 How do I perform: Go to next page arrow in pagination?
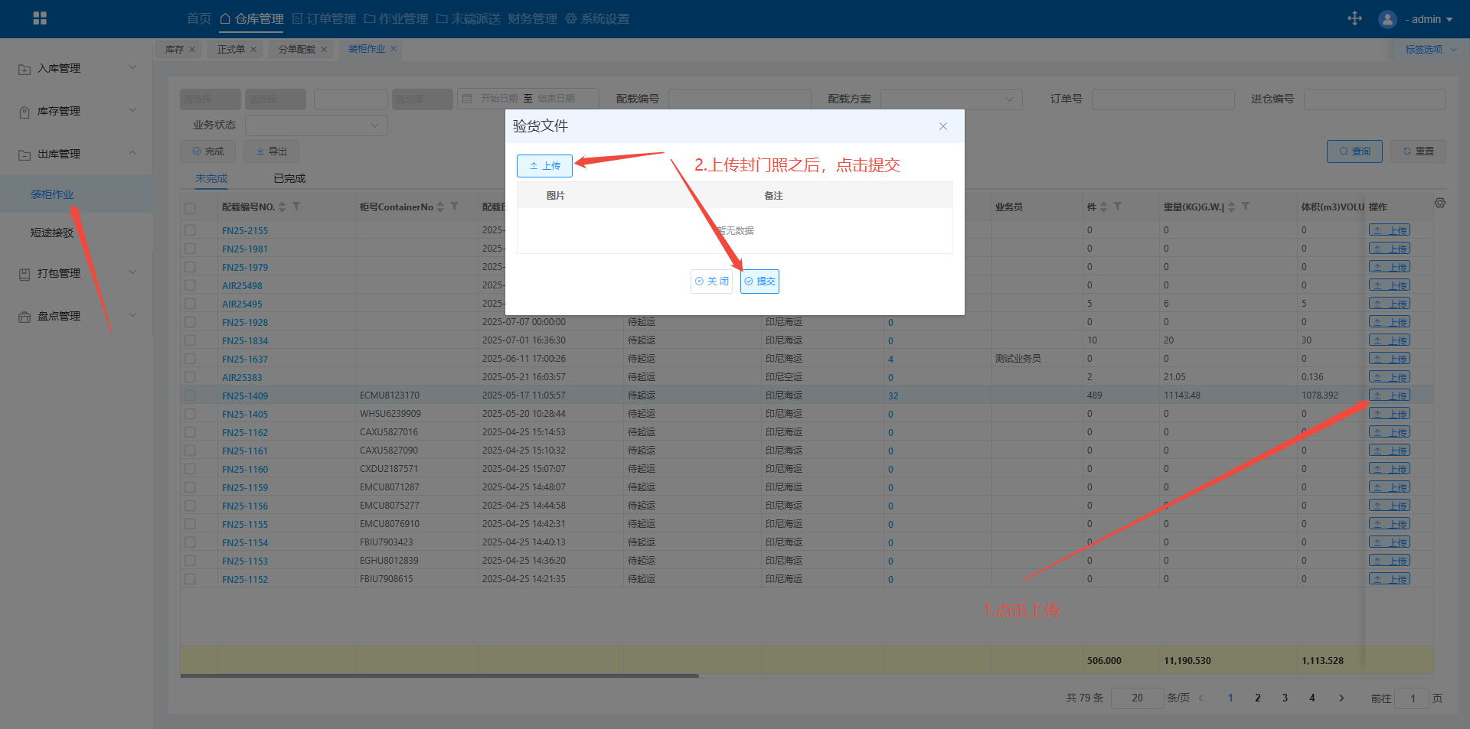(1341, 698)
